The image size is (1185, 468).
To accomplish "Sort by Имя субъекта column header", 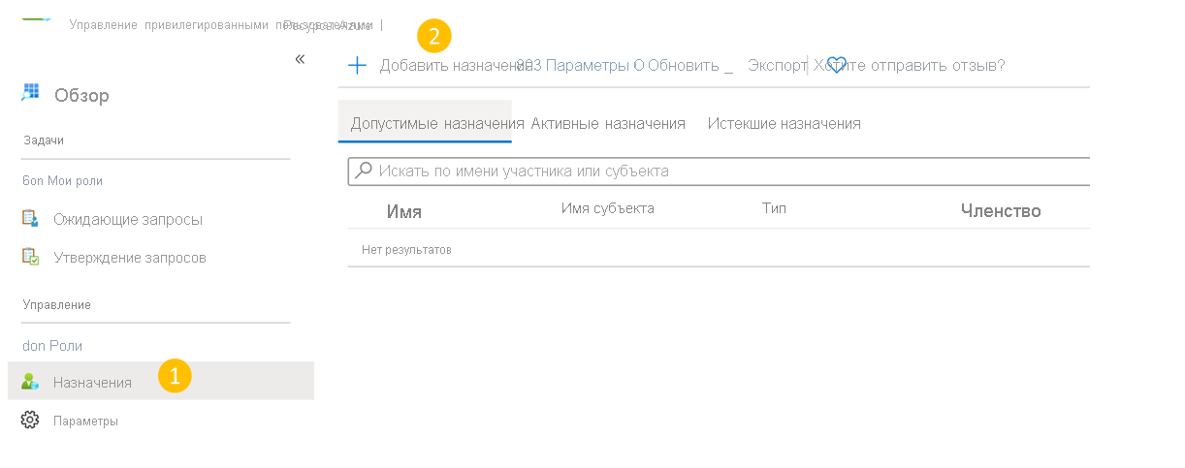I will (x=607, y=208).
